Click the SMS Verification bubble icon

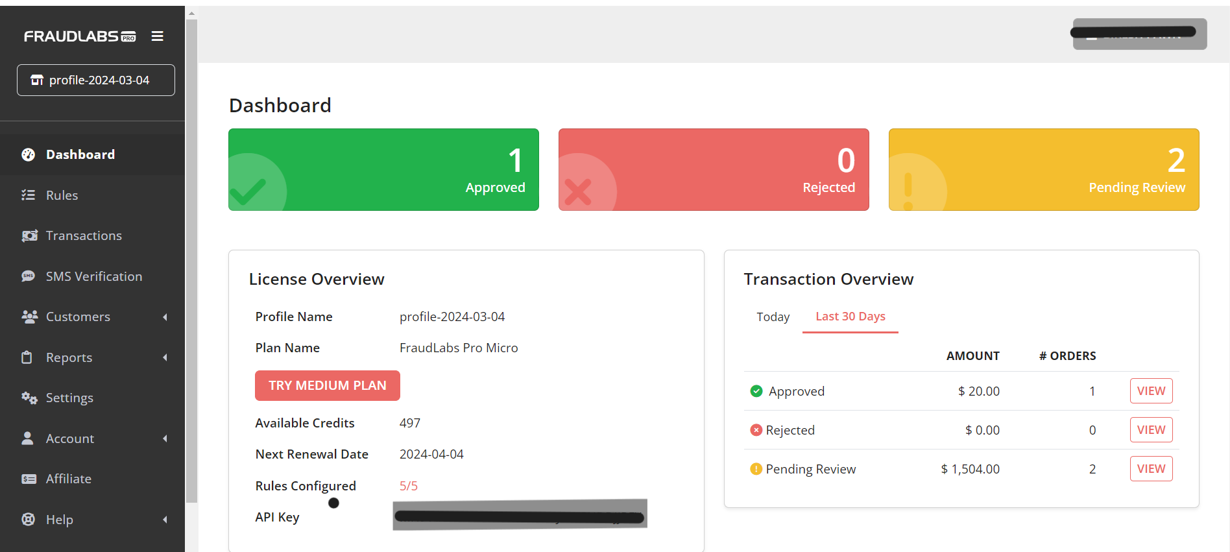(29, 276)
